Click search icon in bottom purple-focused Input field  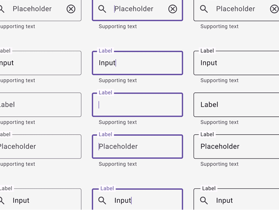[102, 201]
